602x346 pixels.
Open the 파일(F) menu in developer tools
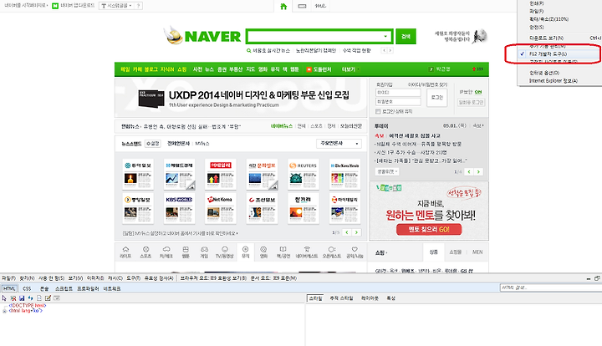pos(8,278)
